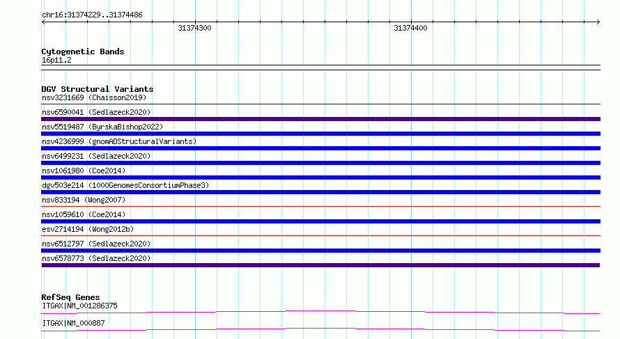Image resolution: width=620 pixels, height=339 pixels.
Task: Open variant nsv6512797 (Sedlazeck2020) label
Action: click(x=96, y=244)
